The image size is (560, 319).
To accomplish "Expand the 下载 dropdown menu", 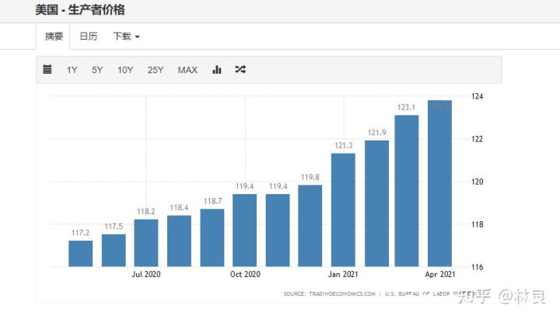I will 126,36.
